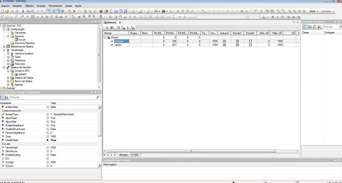Expand the Telas tree node

coord(8,57)
